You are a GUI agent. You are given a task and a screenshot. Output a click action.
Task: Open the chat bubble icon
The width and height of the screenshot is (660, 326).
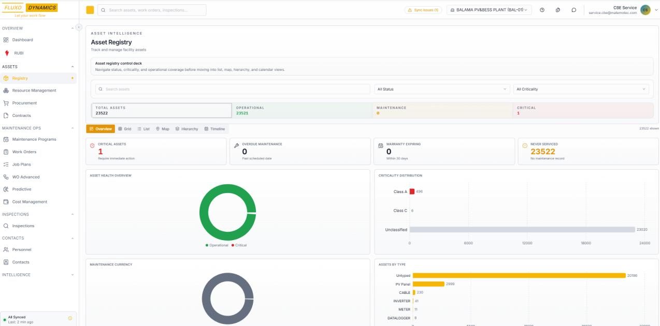coord(573,10)
